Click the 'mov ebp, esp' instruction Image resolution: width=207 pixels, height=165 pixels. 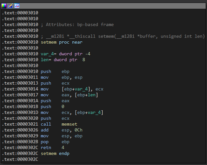coord(62,77)
